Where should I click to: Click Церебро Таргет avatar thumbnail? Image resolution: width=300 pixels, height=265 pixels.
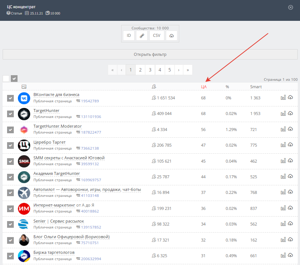[24, 146]
